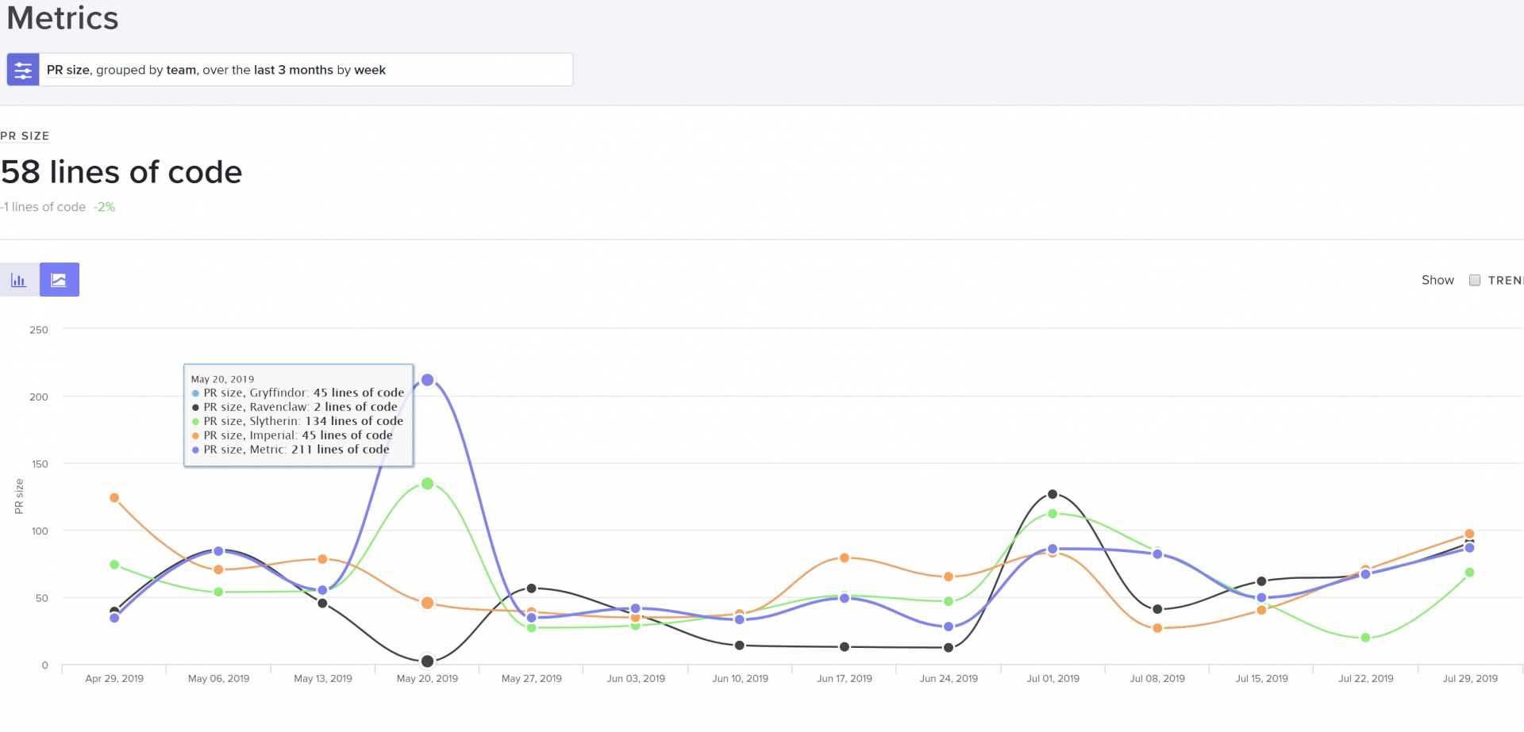
Task: Click the Imperial orange legend dot
Action: (x=195, y=435)
